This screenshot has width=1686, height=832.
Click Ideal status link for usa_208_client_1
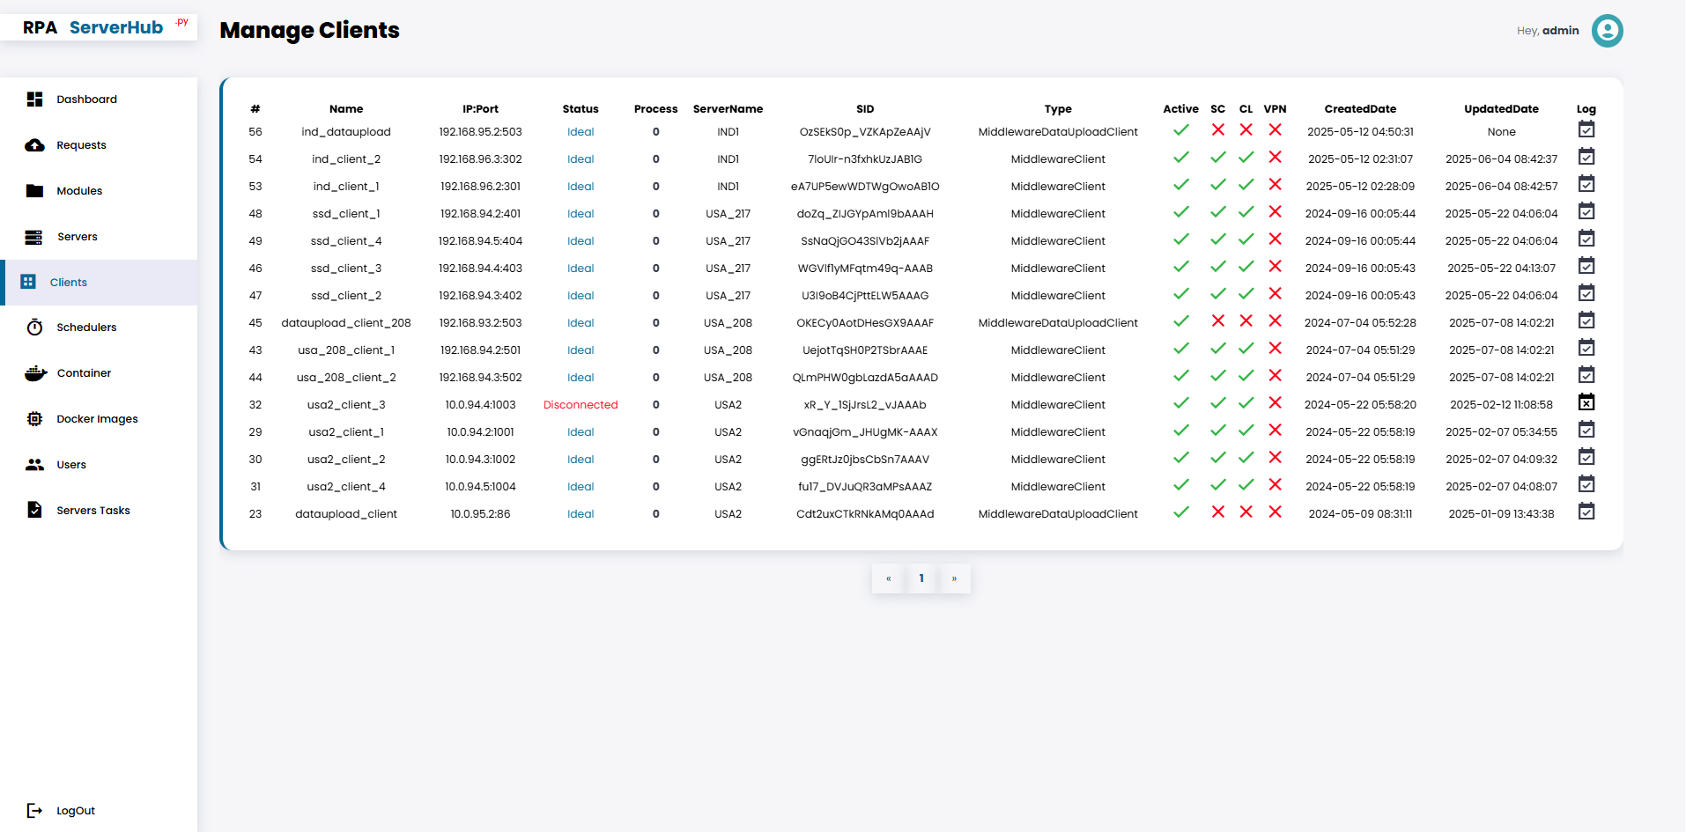[580, 350]
